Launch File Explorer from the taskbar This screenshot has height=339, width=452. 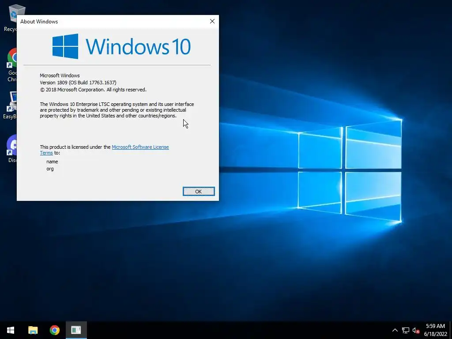[x=33, y=330]
